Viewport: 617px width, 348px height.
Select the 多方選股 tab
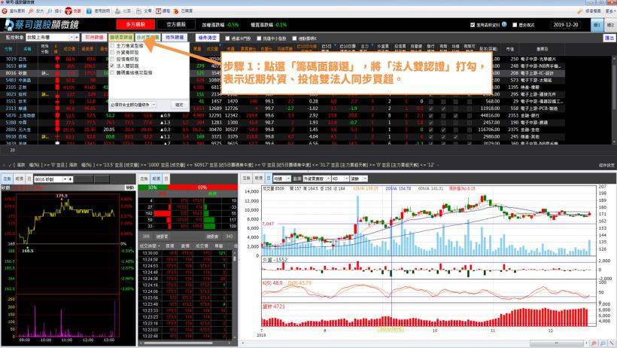click(x=135, y=24)
